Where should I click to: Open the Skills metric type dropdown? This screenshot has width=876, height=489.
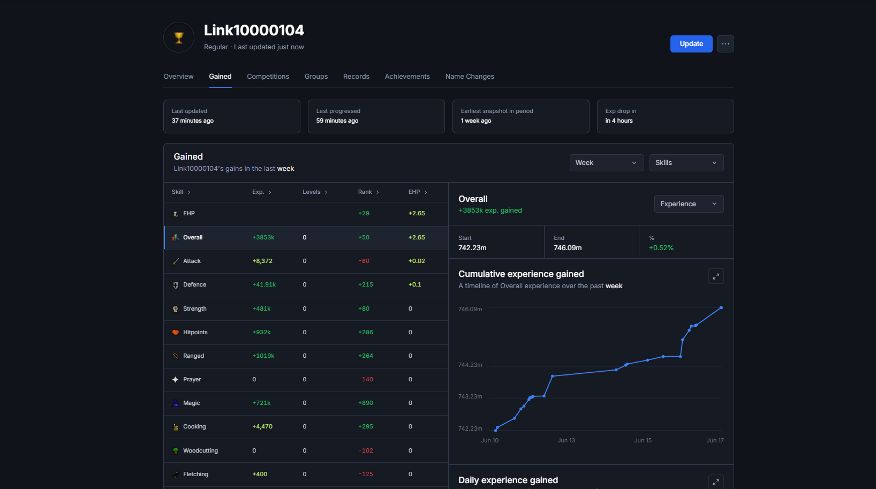686,163
